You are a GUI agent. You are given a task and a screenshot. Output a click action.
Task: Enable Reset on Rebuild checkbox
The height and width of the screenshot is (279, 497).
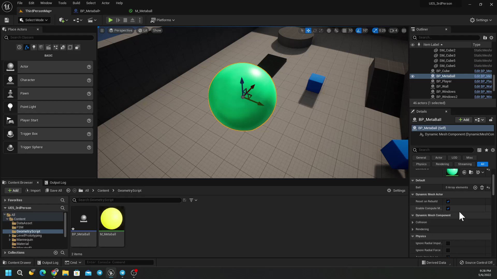point(448,201)
